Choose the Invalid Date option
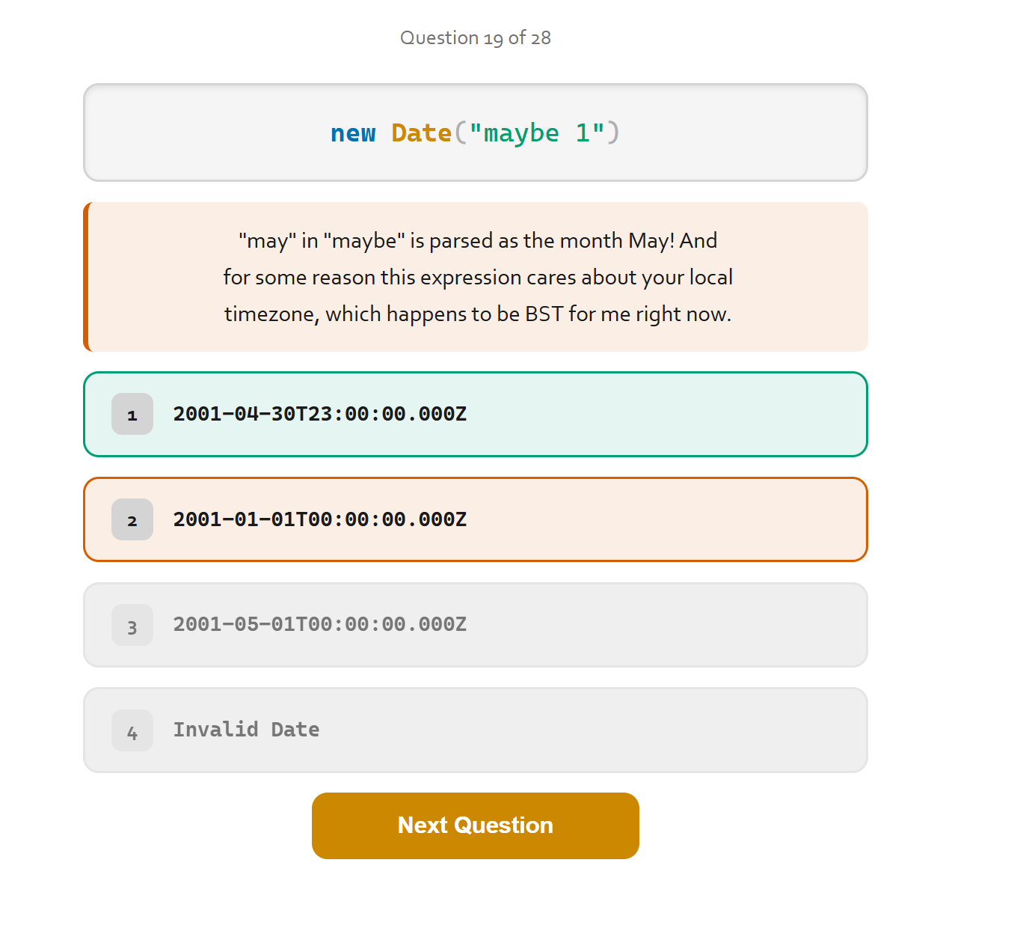 475,730
